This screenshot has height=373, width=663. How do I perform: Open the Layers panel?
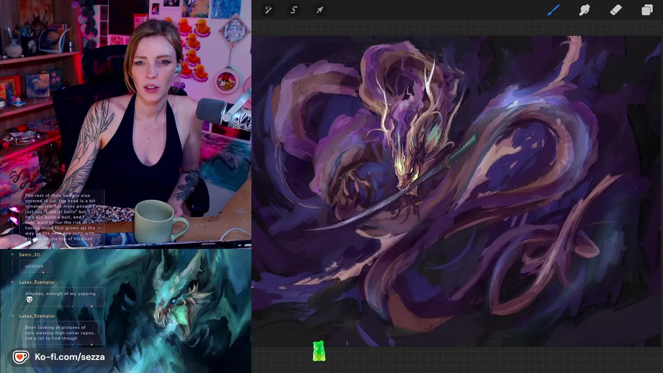pyautogui.click(x=647, y=10)
